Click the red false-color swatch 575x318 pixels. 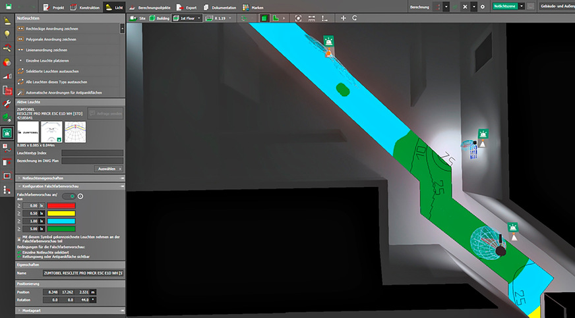coord(61,206)
